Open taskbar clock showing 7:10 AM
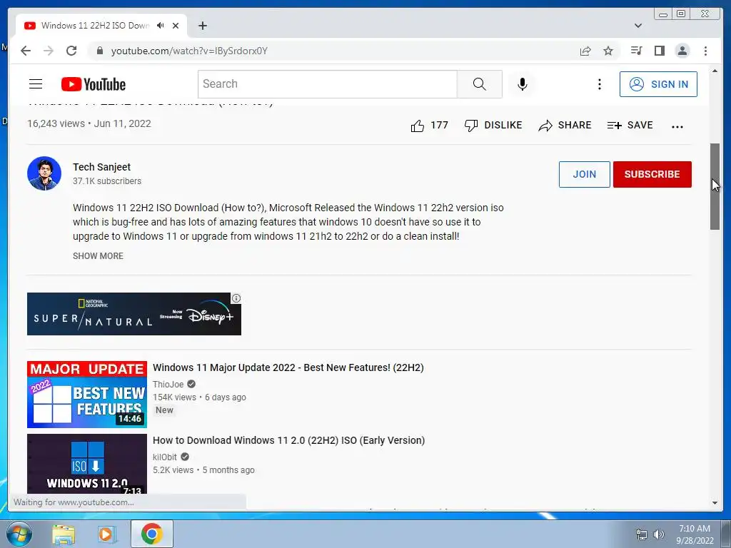The width and height of the screenshot is (731, 548). pos(695,534)
